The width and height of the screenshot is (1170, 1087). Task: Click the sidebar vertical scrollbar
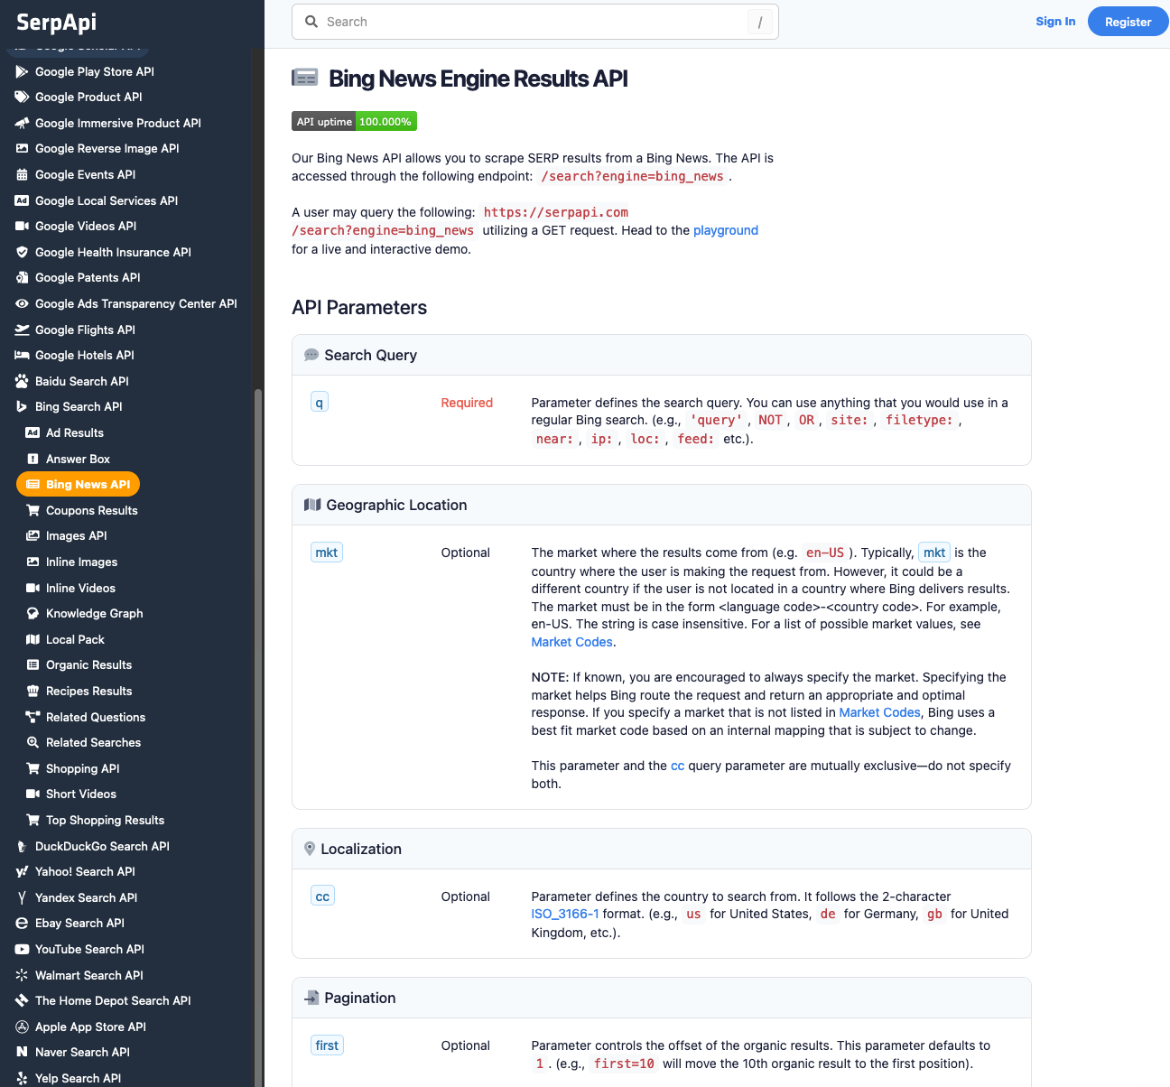258,737
